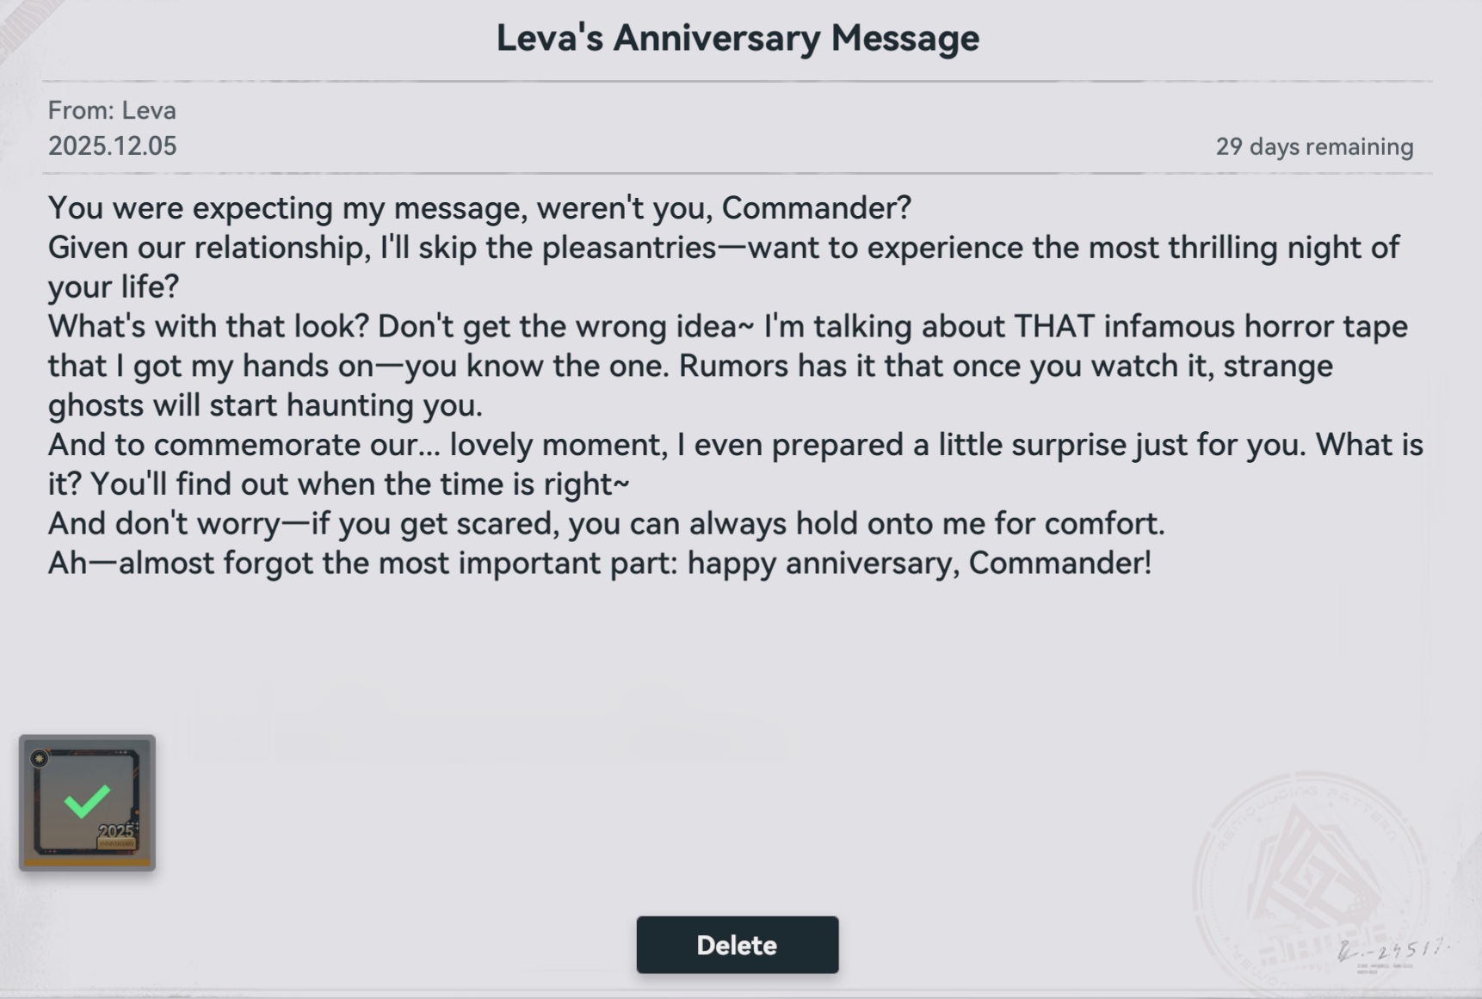
Task: Click the From: Leva sender line
Action: tap(112, 110)
